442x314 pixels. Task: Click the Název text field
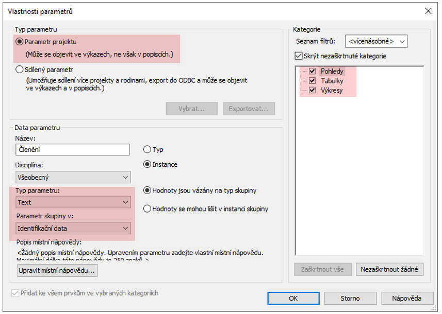[72, 150]
